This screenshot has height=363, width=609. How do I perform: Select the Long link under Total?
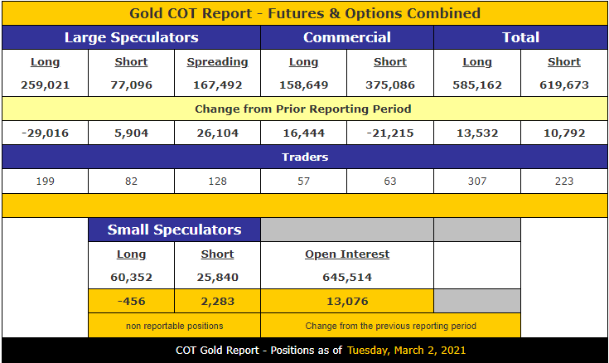coord(476,62)
